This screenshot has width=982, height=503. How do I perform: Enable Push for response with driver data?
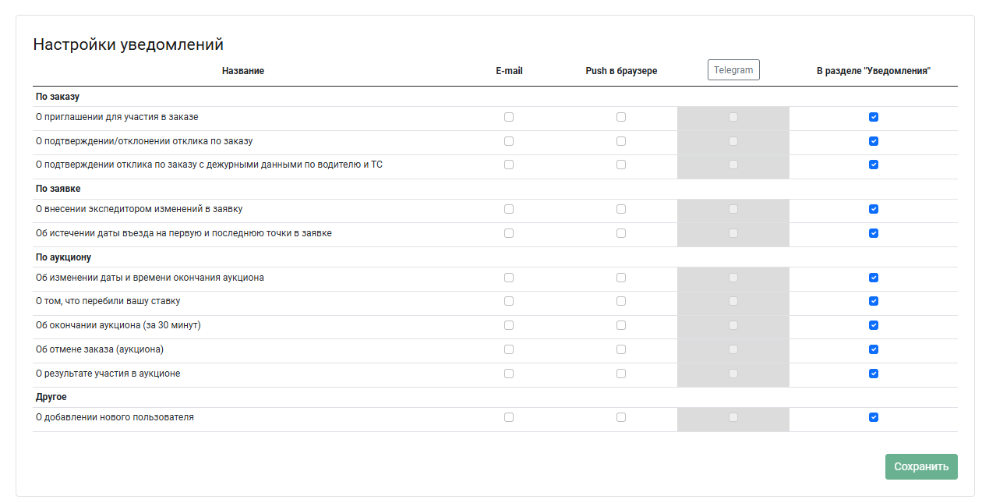coord(621,165)
